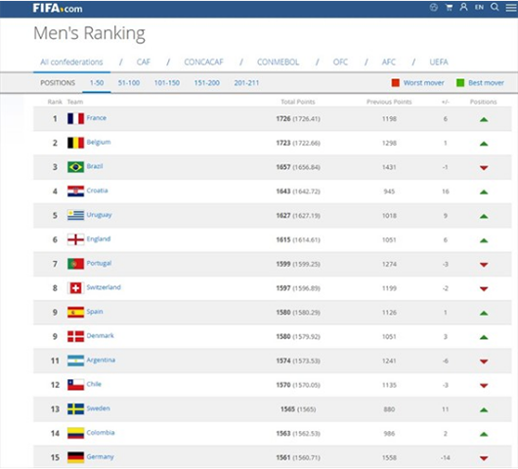Click the Argentina flag icon

click(75, 361)
